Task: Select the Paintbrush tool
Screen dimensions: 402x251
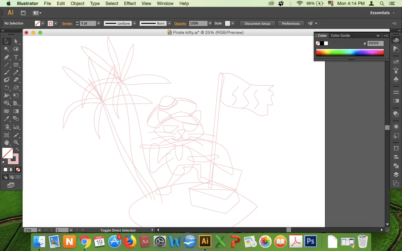Action: (x=7, y=72)
